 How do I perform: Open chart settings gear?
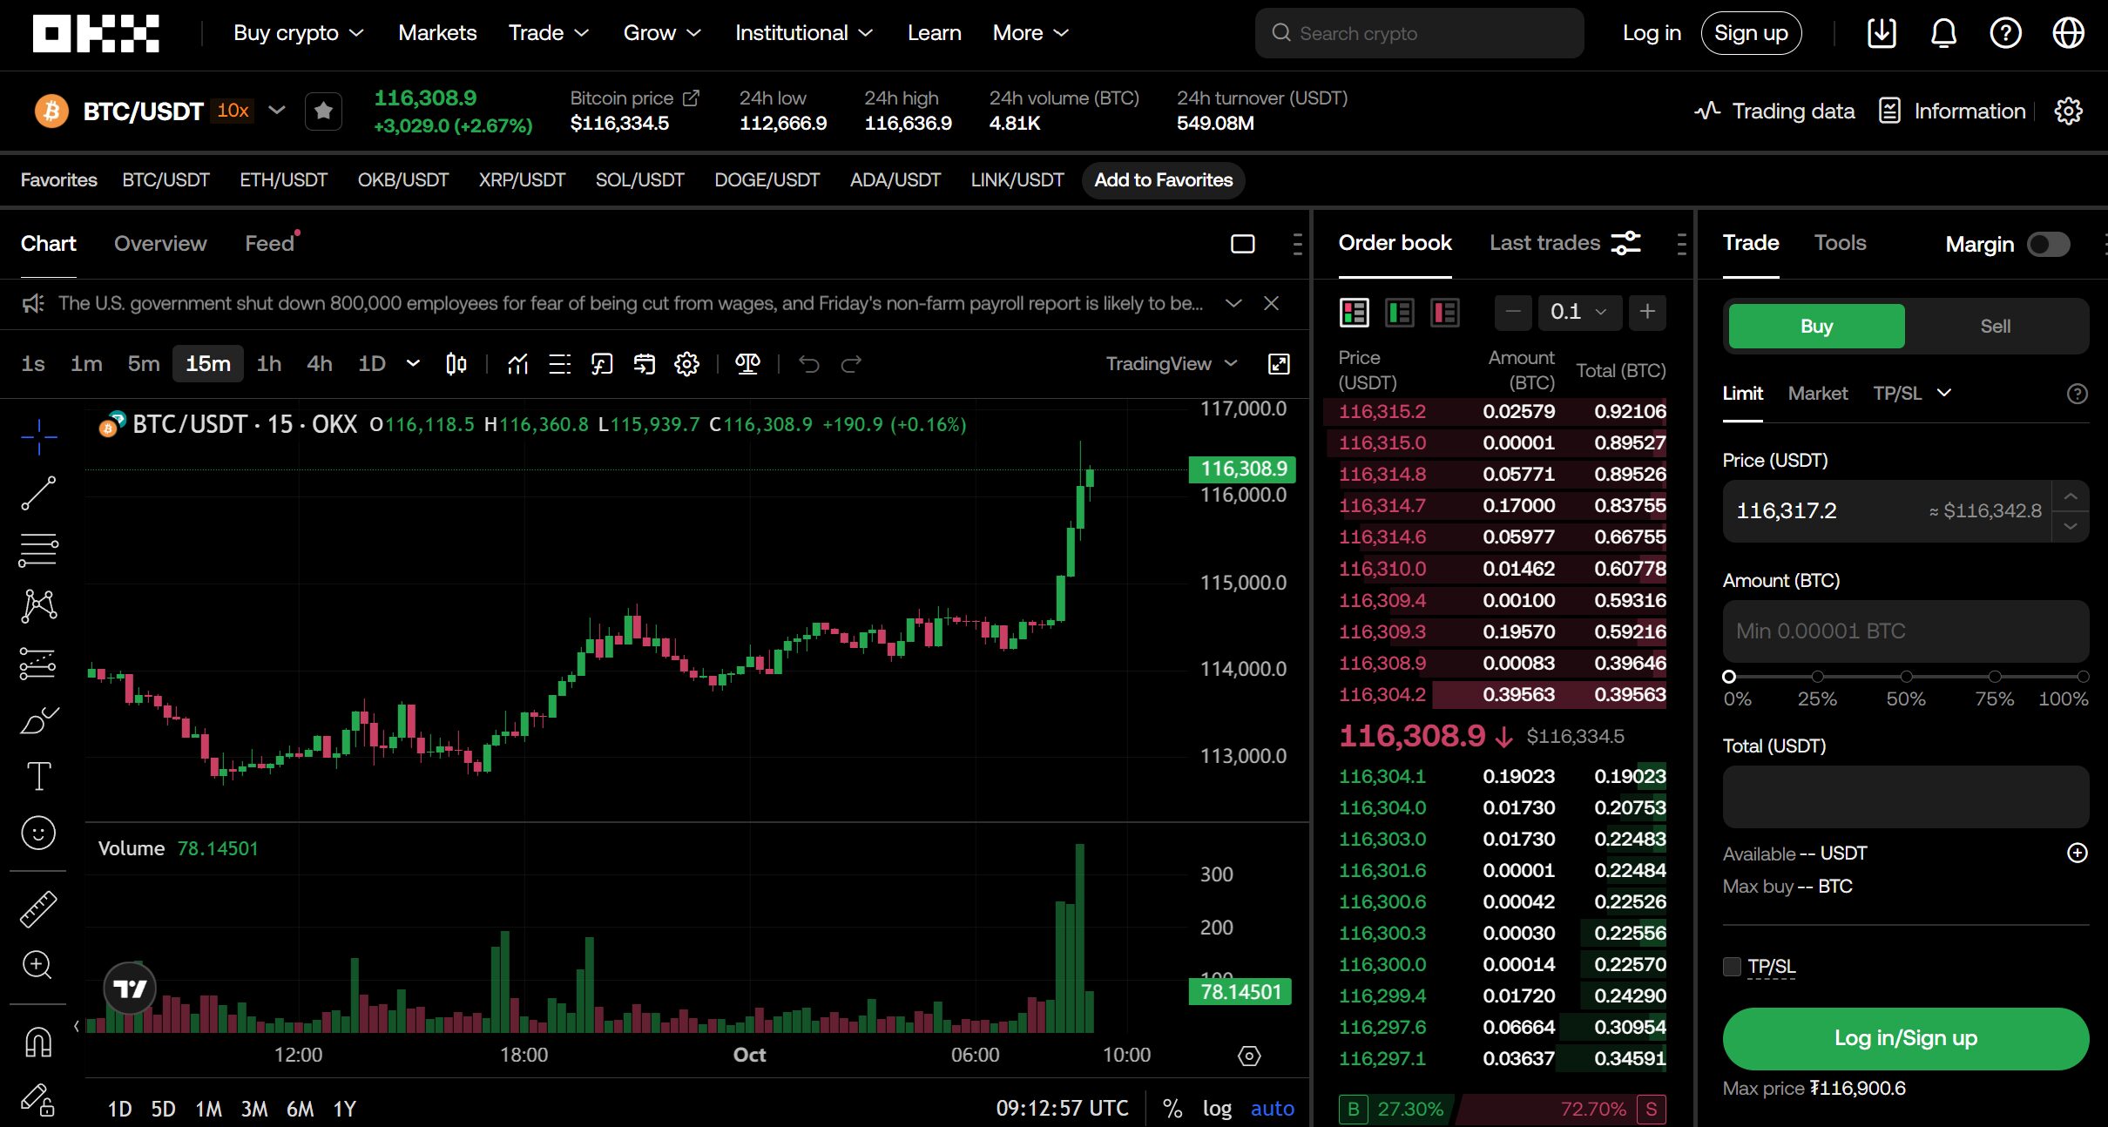click(686, 364)
